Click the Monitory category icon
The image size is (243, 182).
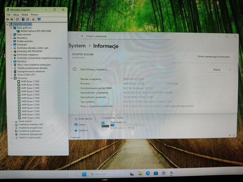(x=15, y=61)
